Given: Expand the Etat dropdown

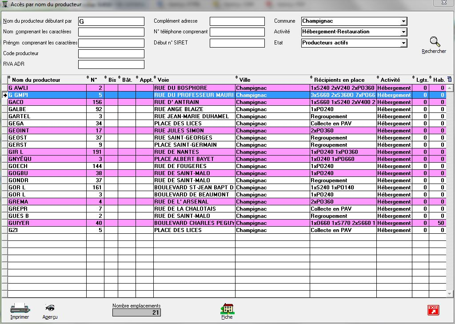Looking at the screenshot, I should click(x=403, y=43).
